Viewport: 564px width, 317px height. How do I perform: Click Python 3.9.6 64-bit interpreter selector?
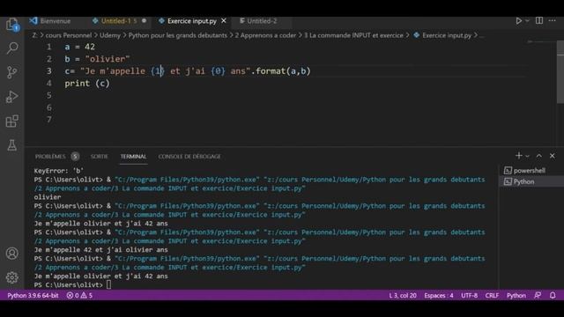click(x=33, y=296)
